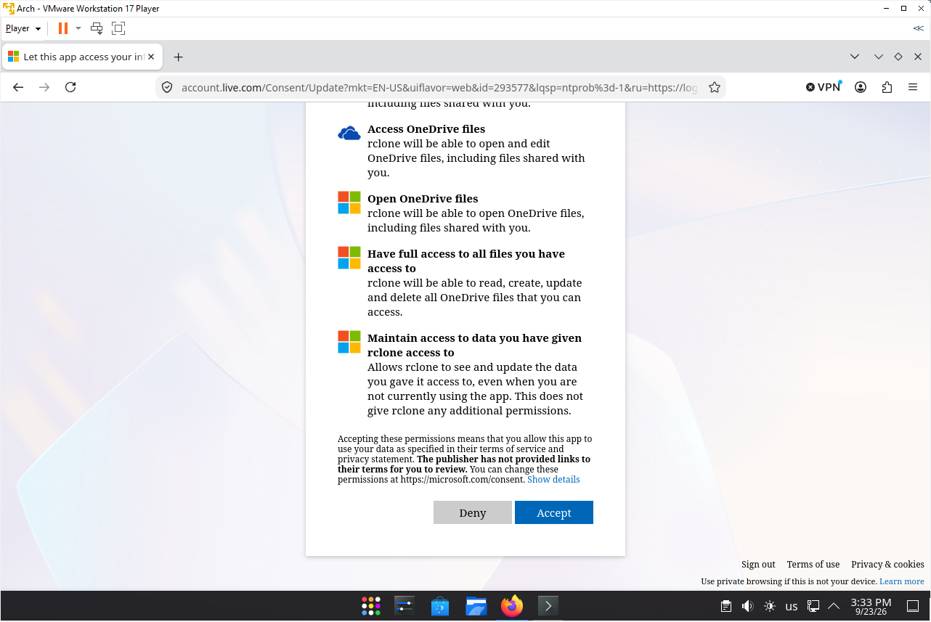Click the OneDrive cloud icon
The height and width of the screenshot is (622, 931).
349,133
